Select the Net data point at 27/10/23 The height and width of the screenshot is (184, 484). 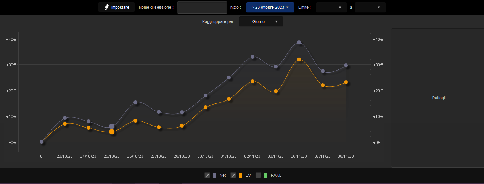point(159,112)
